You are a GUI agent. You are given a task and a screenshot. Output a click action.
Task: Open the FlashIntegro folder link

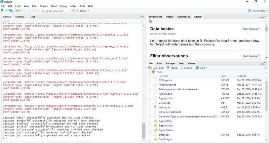[x=165, y=139]
